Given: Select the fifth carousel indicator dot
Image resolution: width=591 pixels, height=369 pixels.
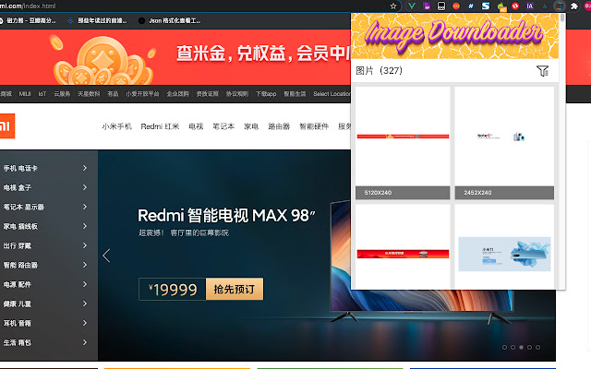Looking at the screenshot, I should point(537,347).
